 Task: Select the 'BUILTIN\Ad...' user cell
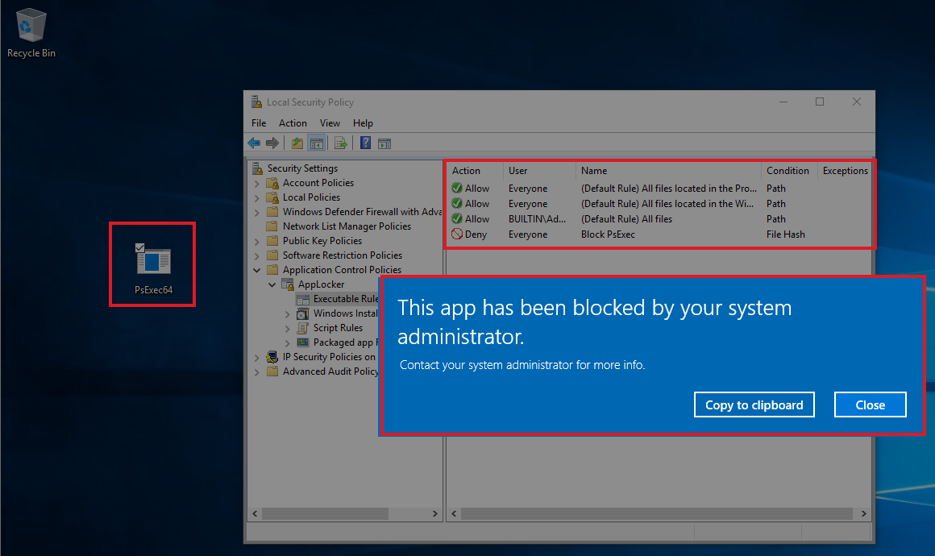point(537,218)
